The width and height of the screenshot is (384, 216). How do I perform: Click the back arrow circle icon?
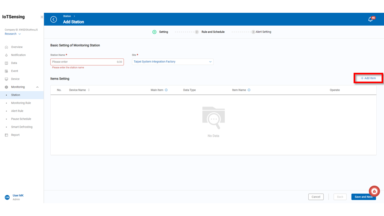pos(54,19)
